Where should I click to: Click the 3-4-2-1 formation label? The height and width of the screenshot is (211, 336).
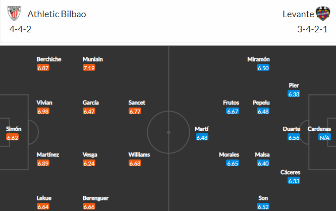(x=312, y=29)
